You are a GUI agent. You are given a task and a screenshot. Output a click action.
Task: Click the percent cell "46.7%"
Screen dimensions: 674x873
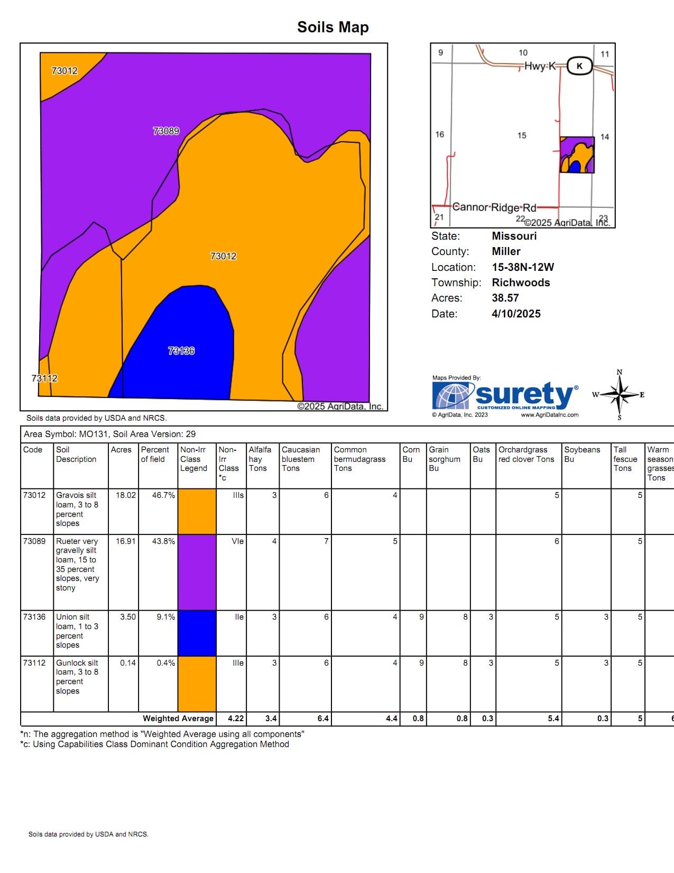(163, 495)
